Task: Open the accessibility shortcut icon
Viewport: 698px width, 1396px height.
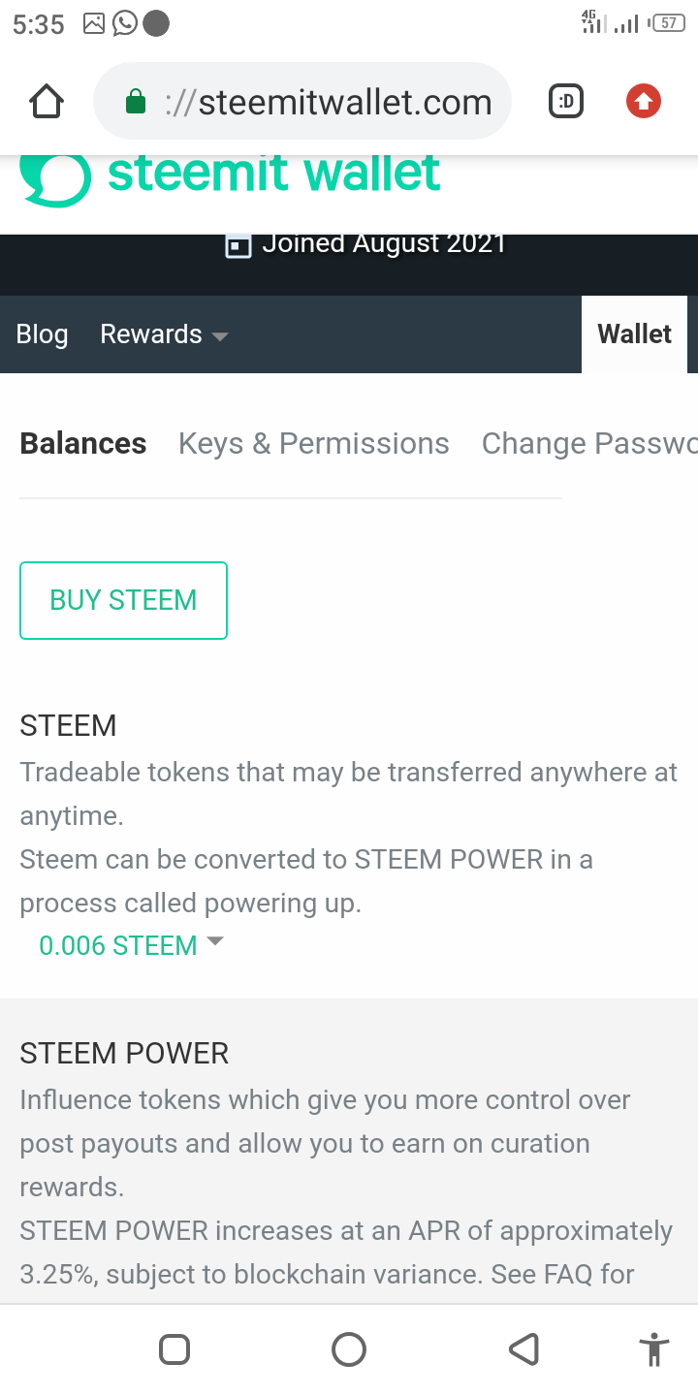Action: pyautogui.click(x=654, y=1349)
